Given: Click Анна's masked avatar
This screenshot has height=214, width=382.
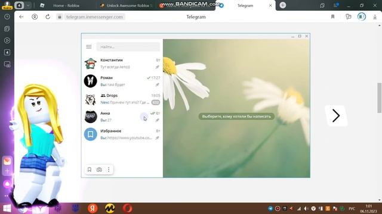Looking at the screenshot, I should click(x=90, y=117).
